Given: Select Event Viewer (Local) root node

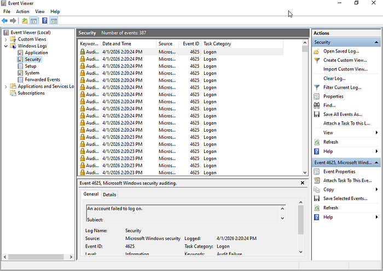Looking at the screenshot, I should click(30, 32).
